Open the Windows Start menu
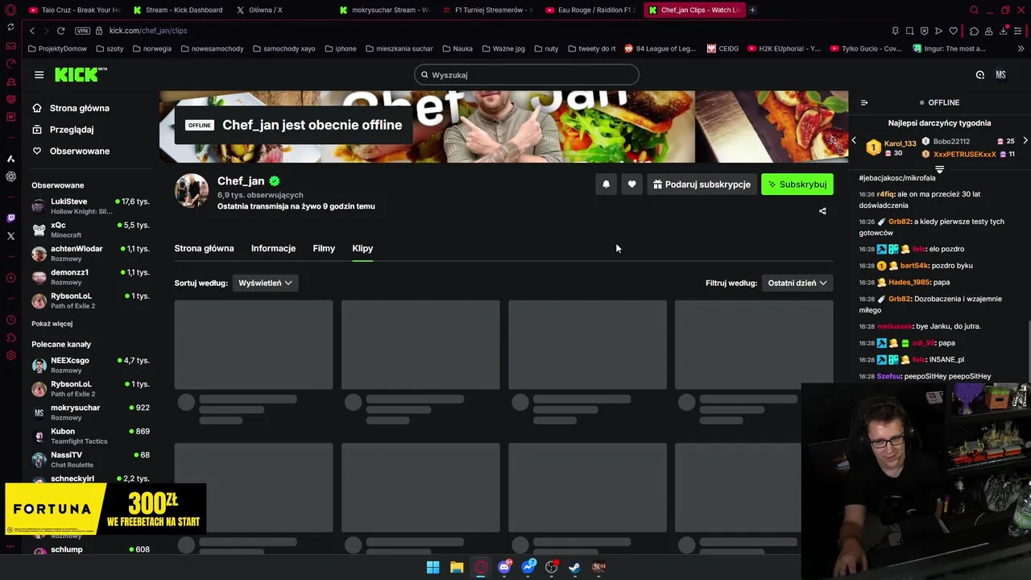Viewport: 1031px width, 580px height. click(x=433, y=567)
